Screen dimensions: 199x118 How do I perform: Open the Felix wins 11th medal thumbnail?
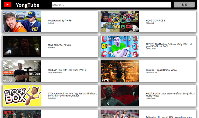click(x=120, y=114)
